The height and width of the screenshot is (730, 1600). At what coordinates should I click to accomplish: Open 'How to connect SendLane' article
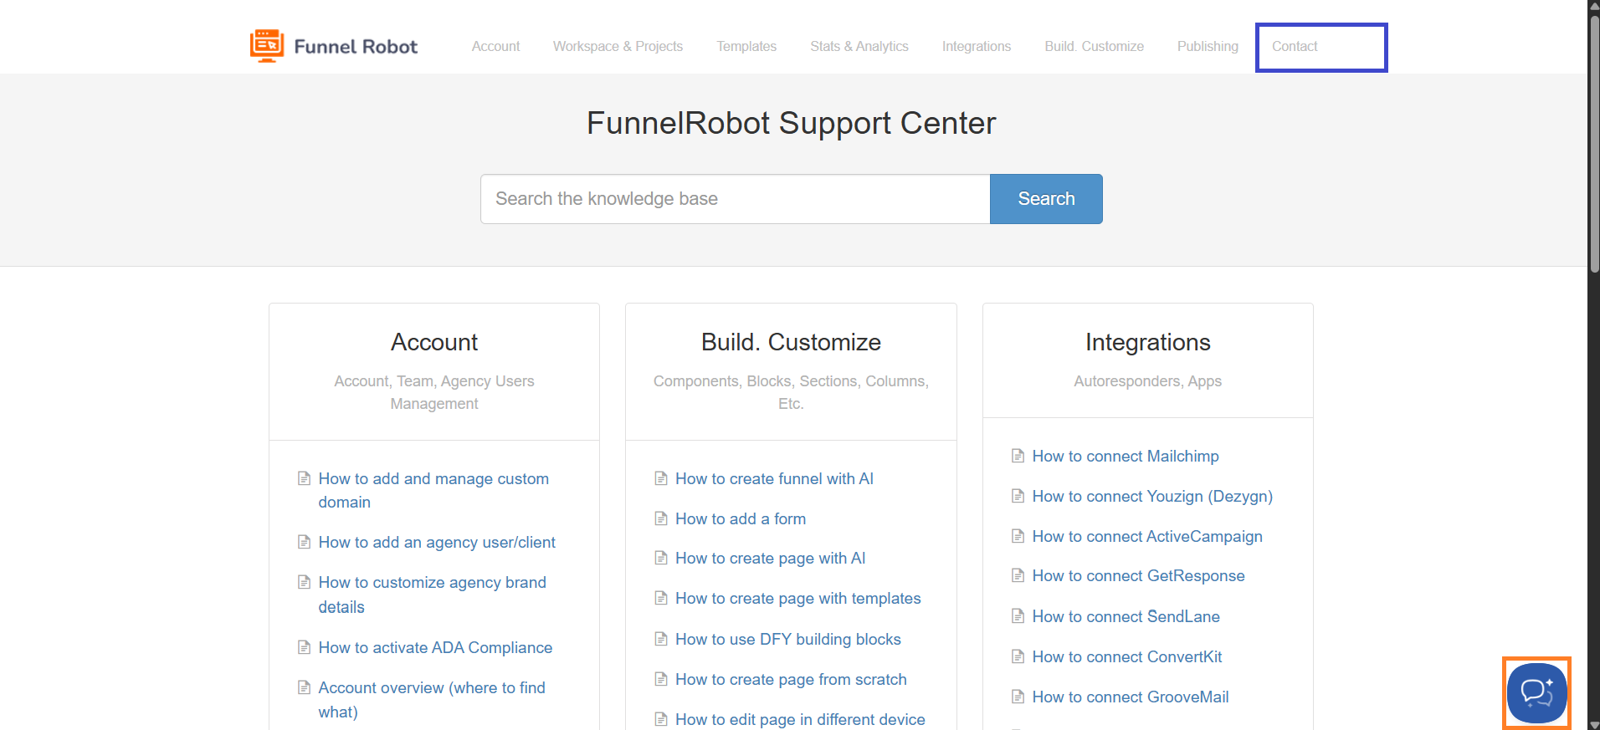click(1126, 616)
